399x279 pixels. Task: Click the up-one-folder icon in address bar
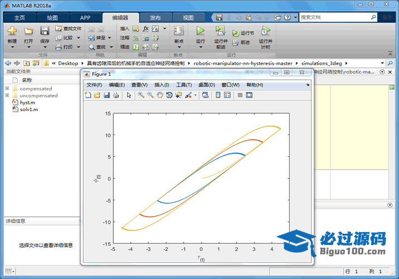point(26,63)
